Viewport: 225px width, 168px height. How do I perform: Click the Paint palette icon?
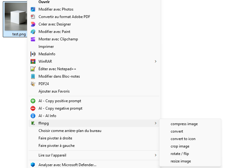pyautogui.click(x=33, y=32)
